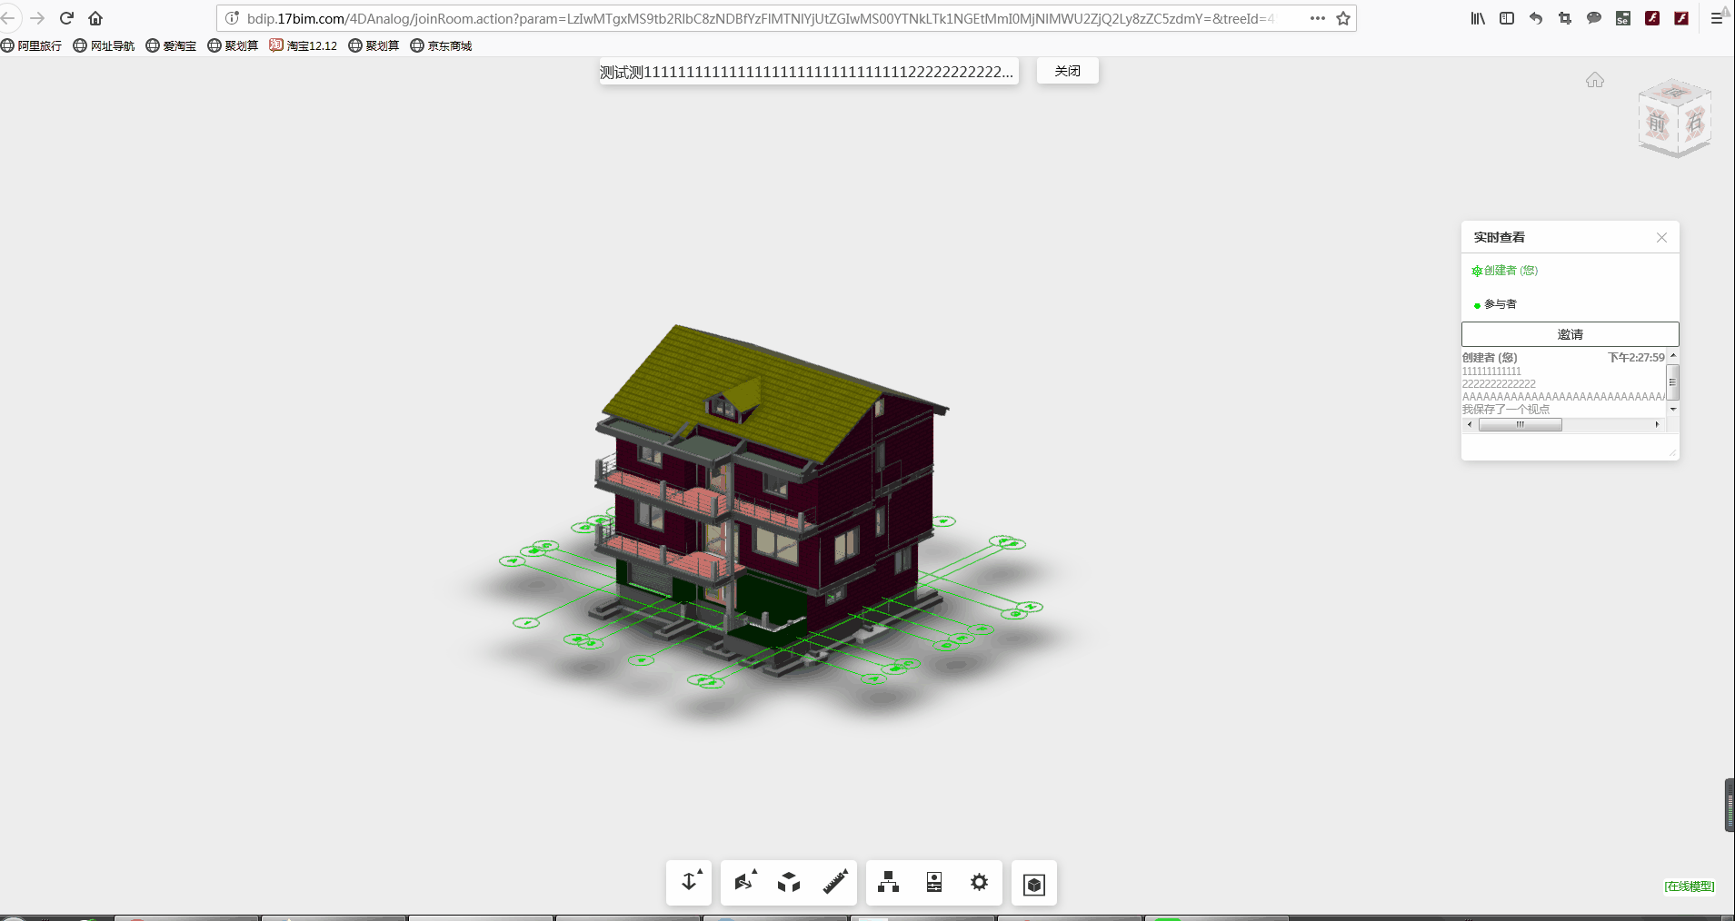Click the explode model cubes icon
This screenshot has height=921, width=1735.
click(789, 882)
